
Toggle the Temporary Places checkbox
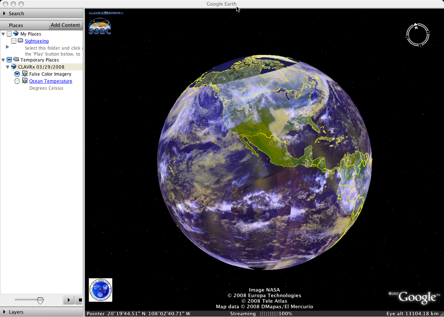9,60
